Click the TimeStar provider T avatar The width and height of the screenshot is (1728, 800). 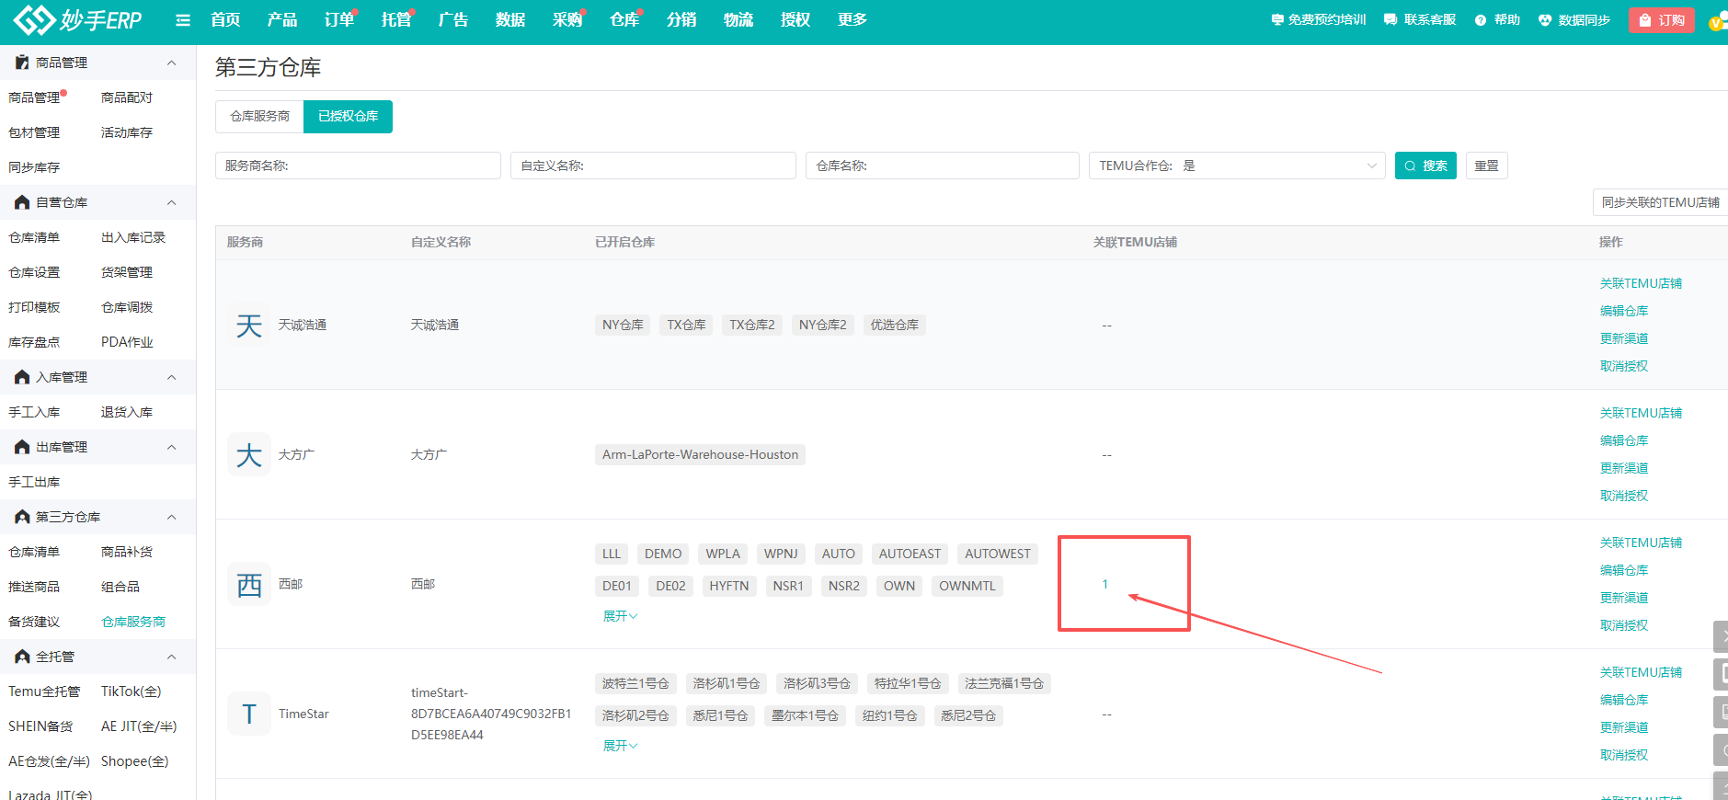pos(249,714)
